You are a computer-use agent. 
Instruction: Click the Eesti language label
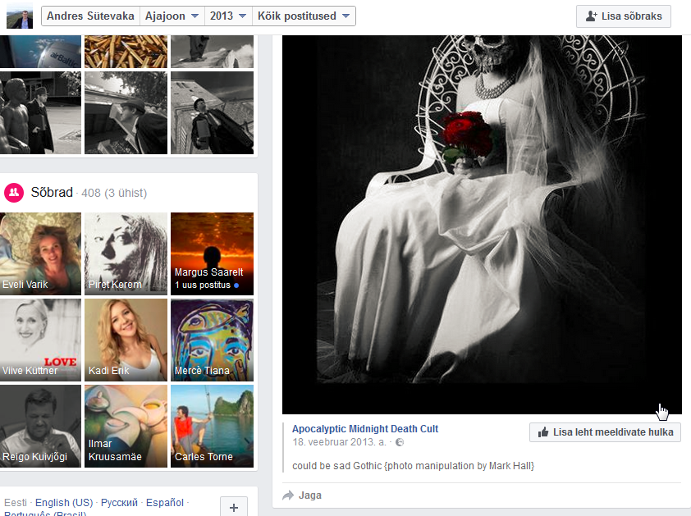coord(16,502)
